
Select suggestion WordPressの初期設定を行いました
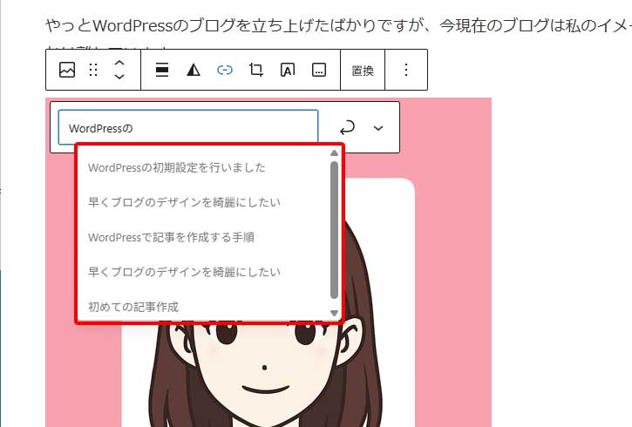coord(177,167)
